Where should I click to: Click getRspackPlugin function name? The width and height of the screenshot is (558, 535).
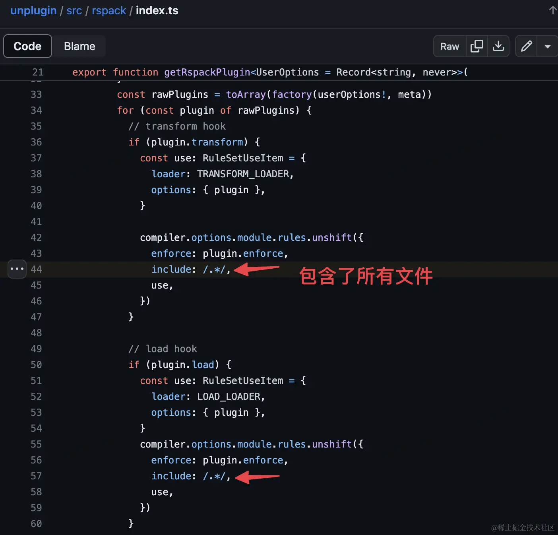207,72
